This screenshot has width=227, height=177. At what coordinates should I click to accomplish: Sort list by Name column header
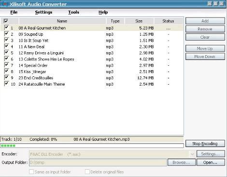tap(62, 21)
